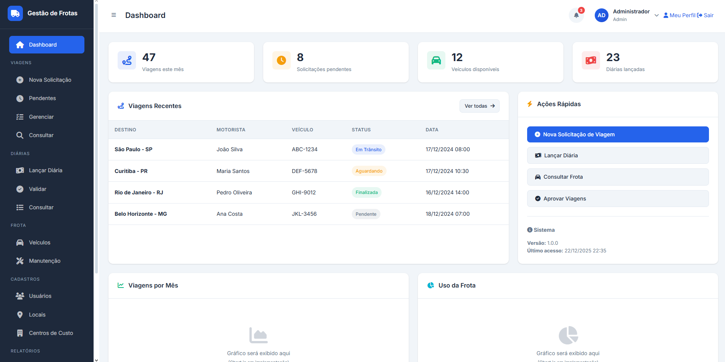Open the Meu Perfil link
Screen dimensions: 725x362
680,15
